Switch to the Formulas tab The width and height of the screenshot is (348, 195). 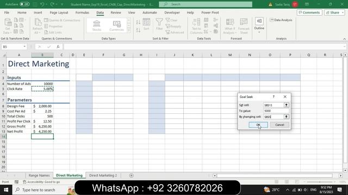[82, 12]
